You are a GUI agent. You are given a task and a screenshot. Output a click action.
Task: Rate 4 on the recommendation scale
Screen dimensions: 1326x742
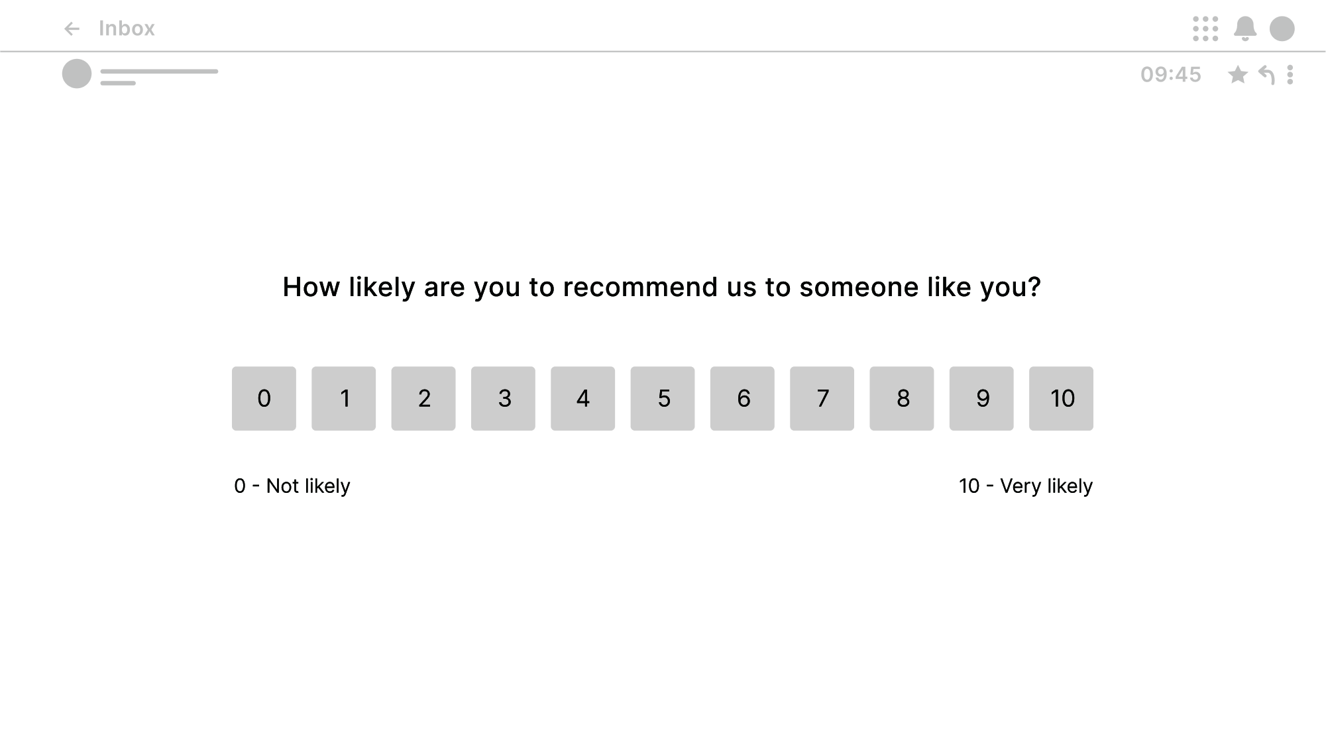(x=582, y=398)
